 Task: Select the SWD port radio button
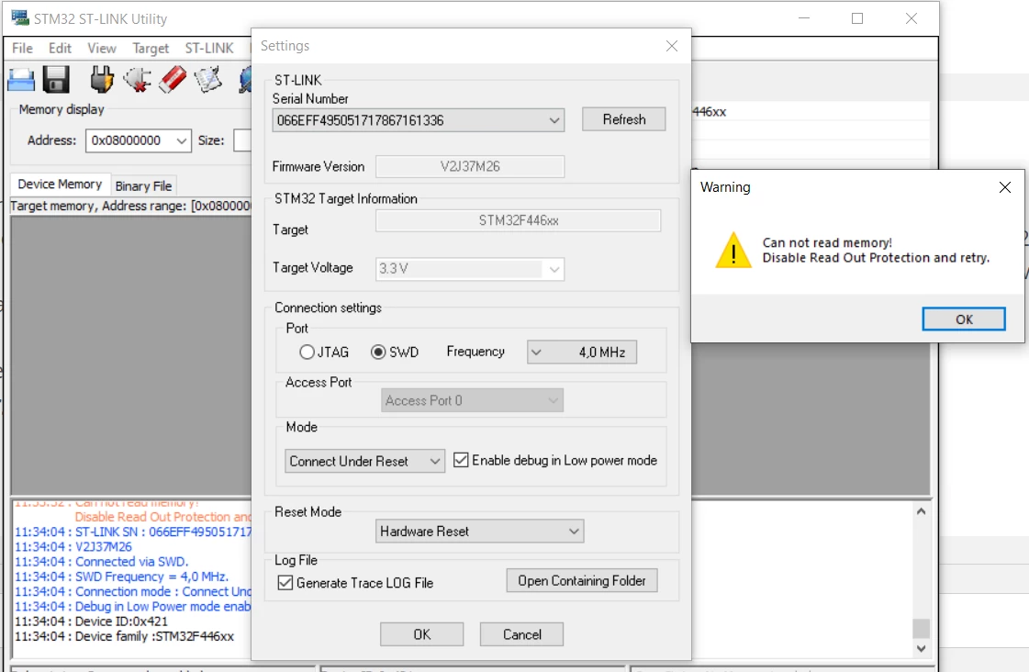[x=378, y=352]
